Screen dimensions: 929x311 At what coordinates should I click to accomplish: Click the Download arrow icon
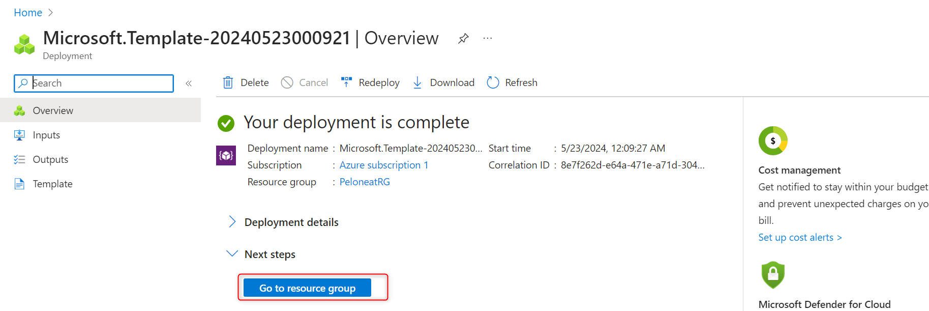click(x=417, y=82)
